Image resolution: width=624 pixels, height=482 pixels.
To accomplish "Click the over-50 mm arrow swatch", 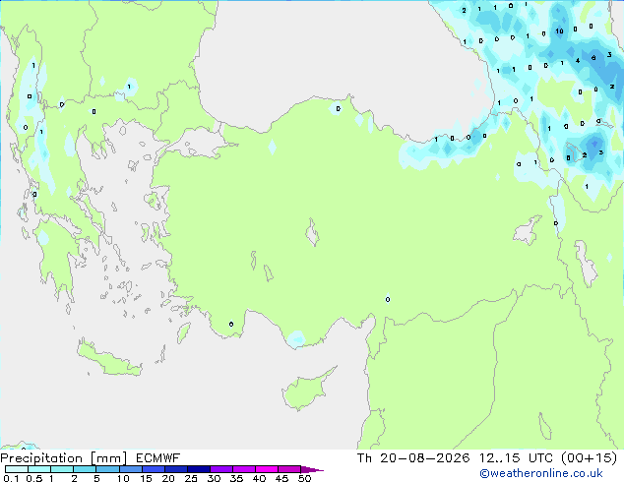I will pyautogui.click(x=311, y=469).
